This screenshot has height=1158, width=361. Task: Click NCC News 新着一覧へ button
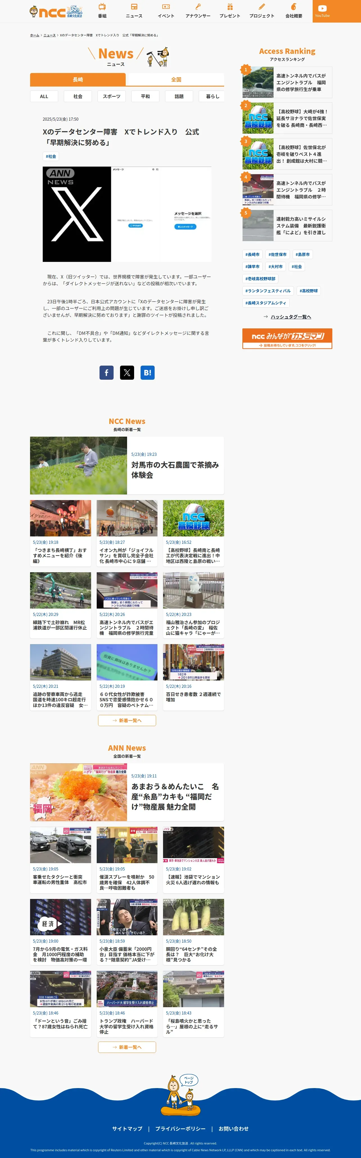pos(127,721)
